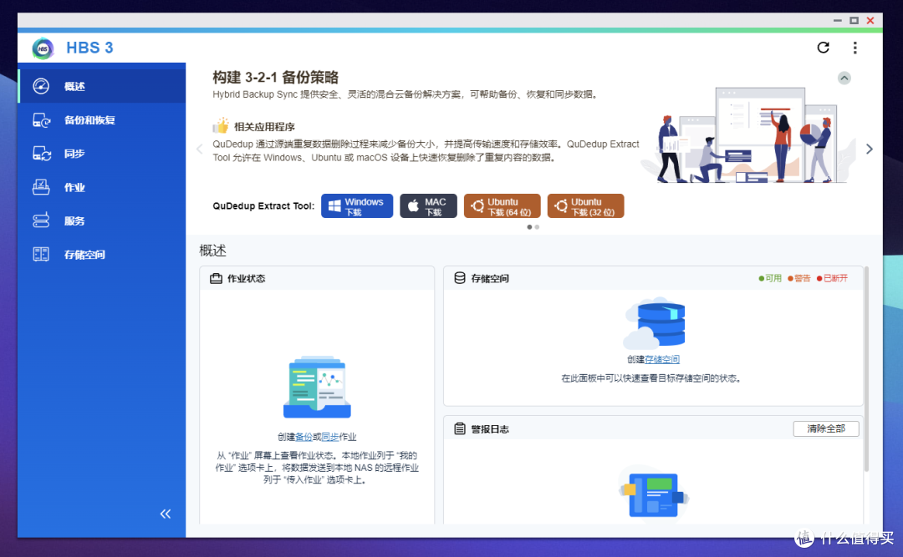Click the 存储空间 panel database icon

pos(460,279)
